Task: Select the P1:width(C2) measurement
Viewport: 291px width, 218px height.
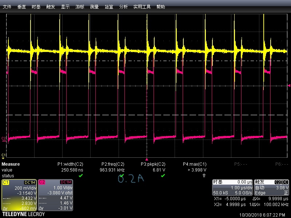Action: coord(70,164)
